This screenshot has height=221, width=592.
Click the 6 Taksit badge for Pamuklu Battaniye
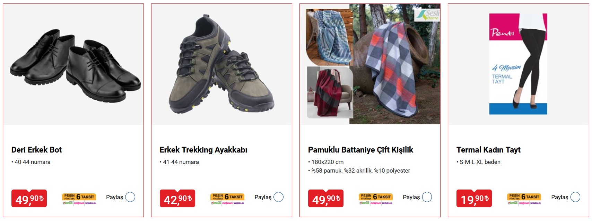pos(376,199)
